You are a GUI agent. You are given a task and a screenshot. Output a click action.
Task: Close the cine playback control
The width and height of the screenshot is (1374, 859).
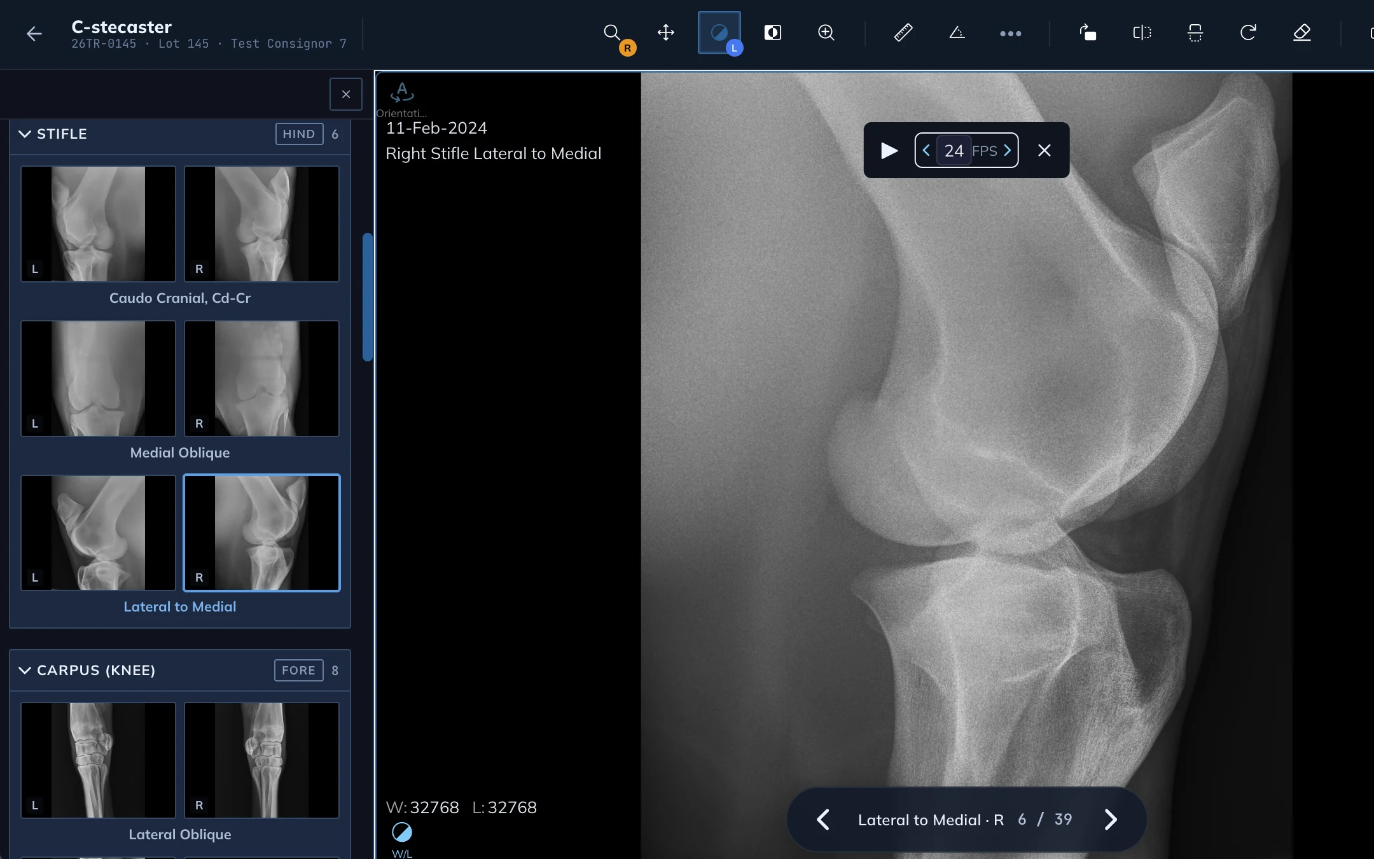(x=1044, y=151)
